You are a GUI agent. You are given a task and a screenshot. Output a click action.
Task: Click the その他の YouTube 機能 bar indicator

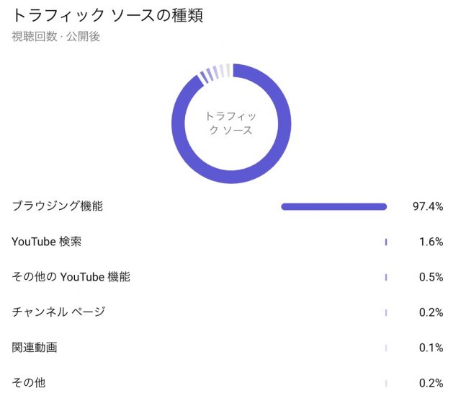pos(386,277)
